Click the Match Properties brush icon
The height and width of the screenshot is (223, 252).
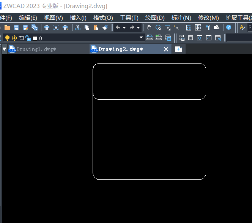[105, 27]
